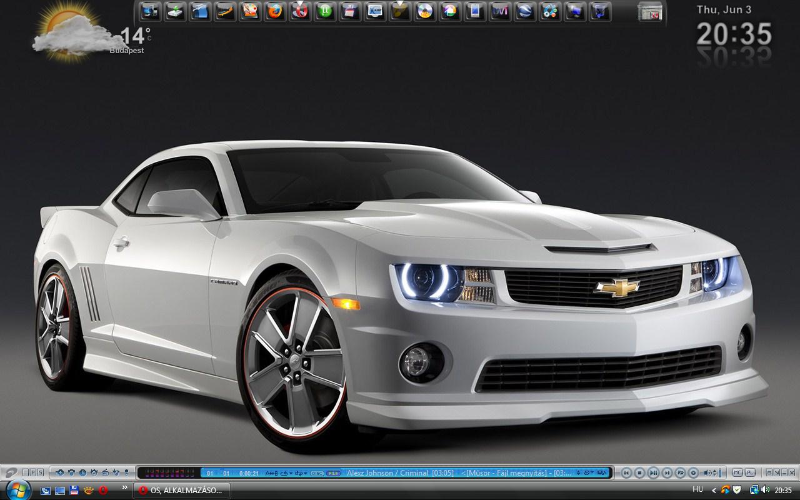Open the uTorrent dock icon
This screenshot has width=800, height=500.
click(x=324, y=11)
